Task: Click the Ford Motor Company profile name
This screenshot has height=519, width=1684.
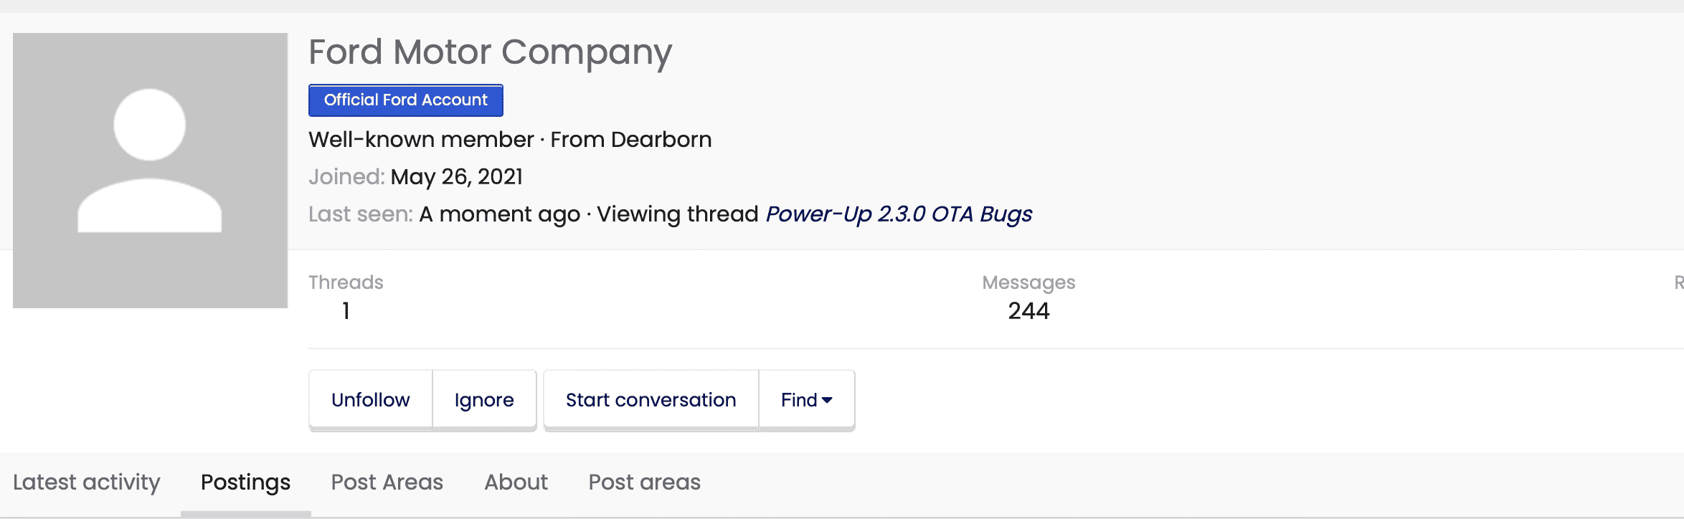Action: 490,52
